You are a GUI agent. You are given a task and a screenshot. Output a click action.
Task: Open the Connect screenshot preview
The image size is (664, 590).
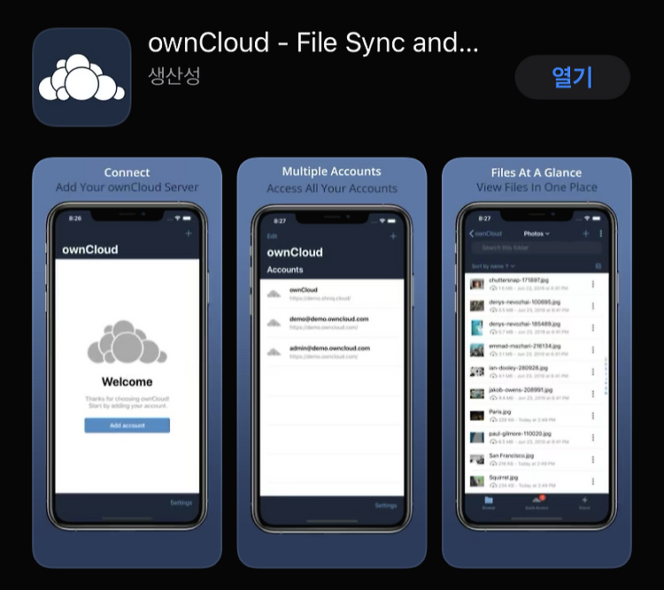[127, 363]
